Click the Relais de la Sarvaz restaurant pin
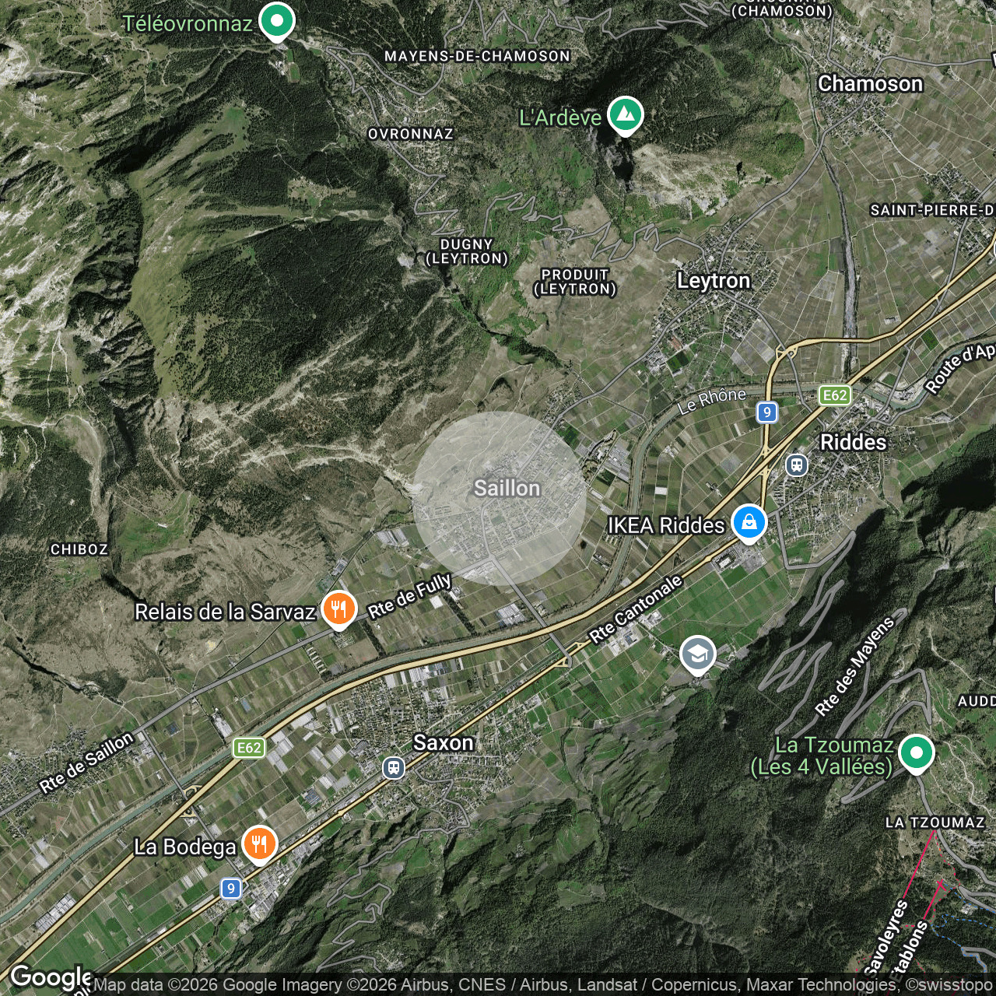996x996 pixels. (338, 609)
